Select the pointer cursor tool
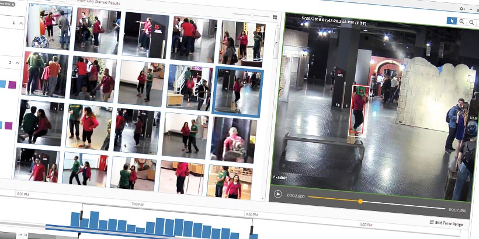This screenshot has height=239, width=479. (x=451, y=21)
